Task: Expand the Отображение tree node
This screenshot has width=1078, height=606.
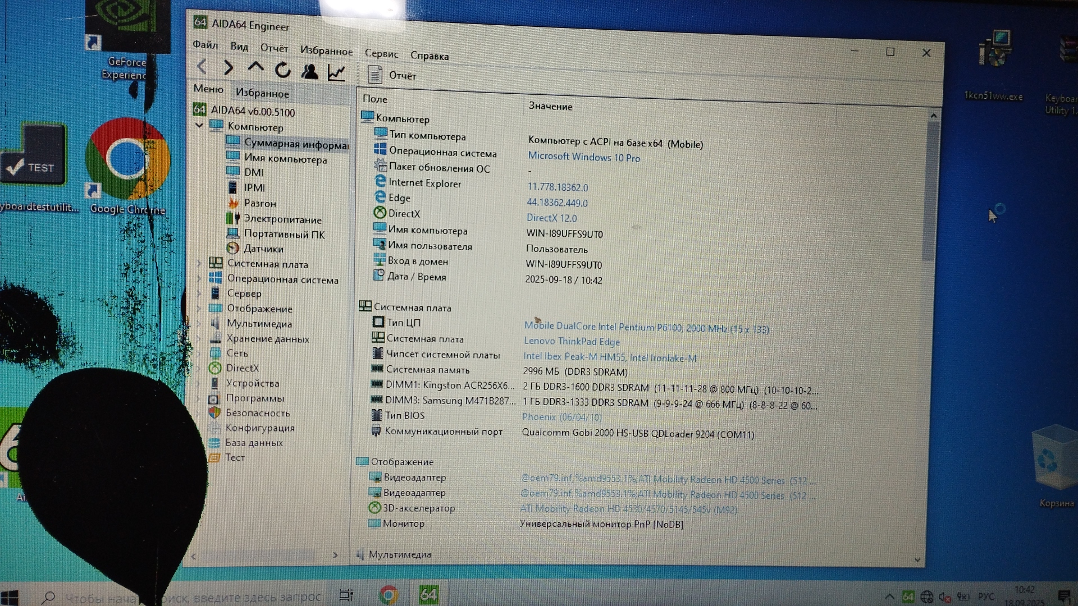Action: tap(199, 308)
